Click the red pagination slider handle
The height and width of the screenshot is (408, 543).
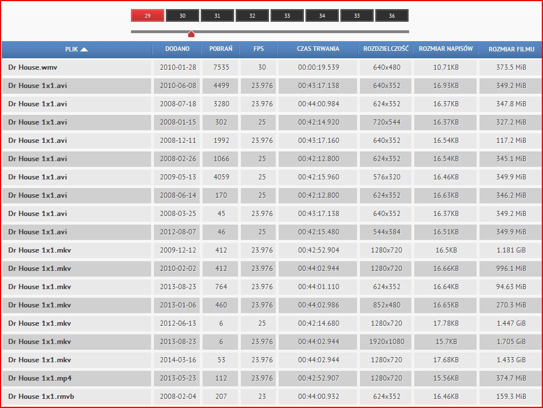(x=191, y=34)
